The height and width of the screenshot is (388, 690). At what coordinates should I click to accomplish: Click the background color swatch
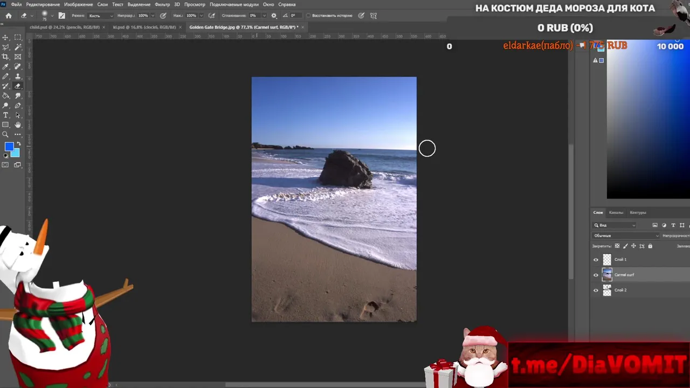(x=16, y=153)
